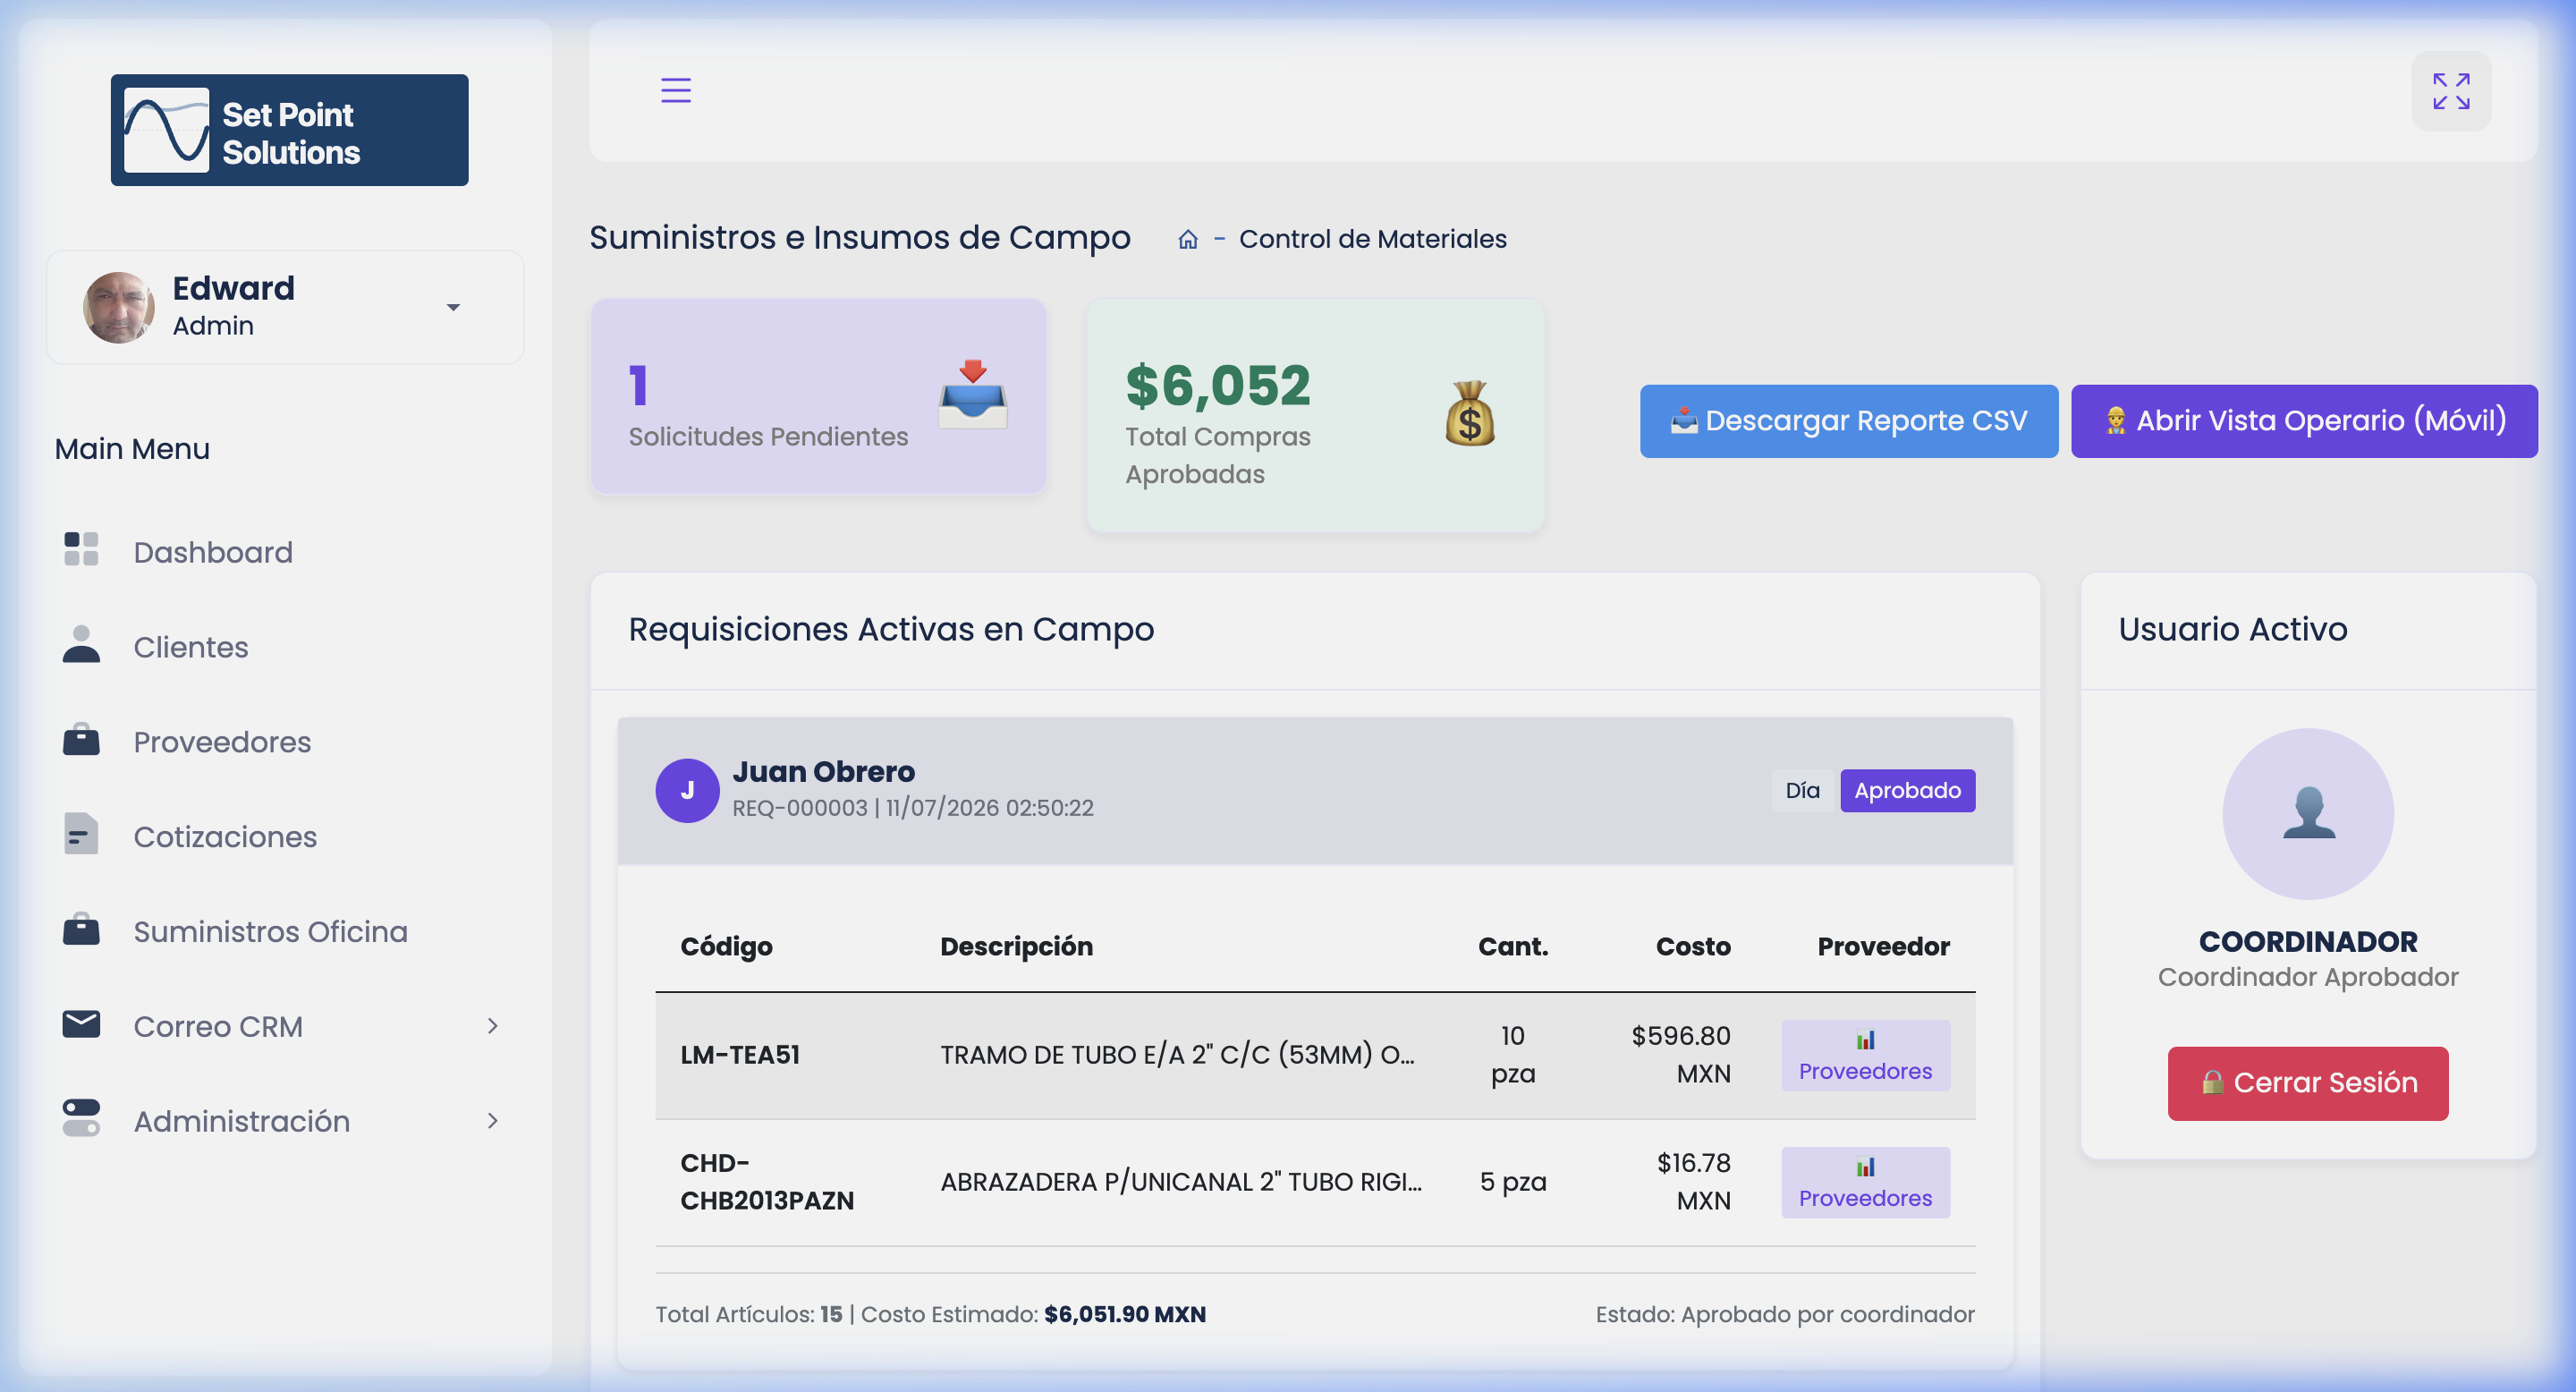Click the Set Point Solutions logo
The height and width of the screenshot is (1392, 2576).
pyautogui.click(x=289, y=130)
